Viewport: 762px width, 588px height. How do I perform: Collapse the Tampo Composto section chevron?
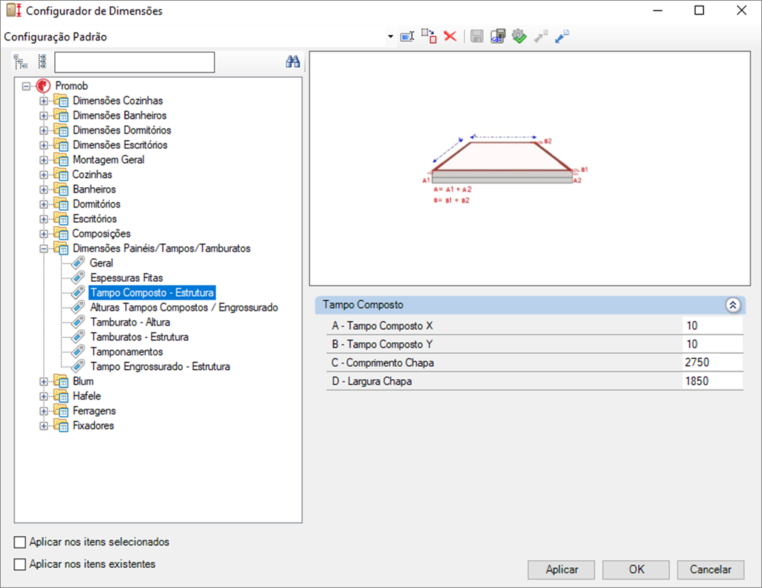733,305
